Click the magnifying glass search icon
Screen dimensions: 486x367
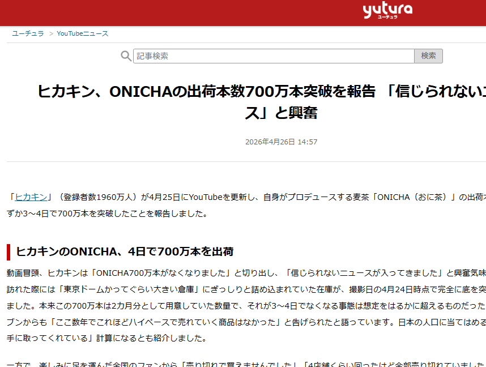tap(126, 56)
